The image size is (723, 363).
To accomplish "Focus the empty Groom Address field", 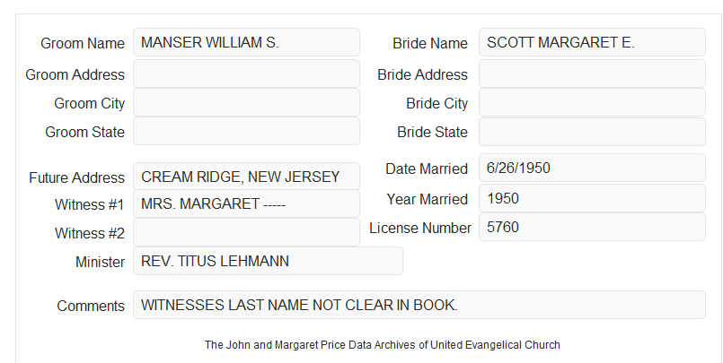I will (246, 73).
